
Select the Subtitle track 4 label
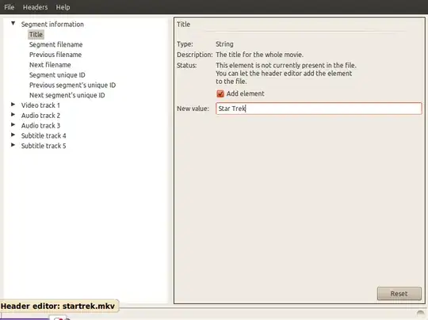(x=44, y=135)
